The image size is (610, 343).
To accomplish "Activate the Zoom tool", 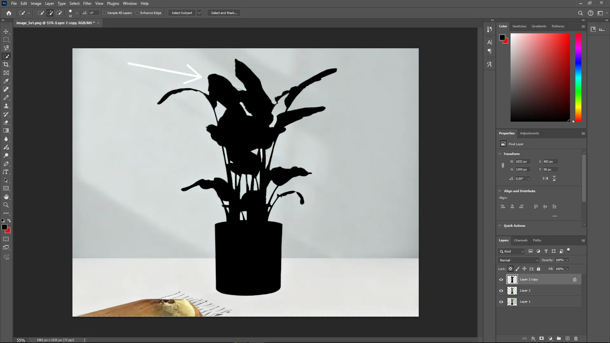I will [x=6, y=205].
